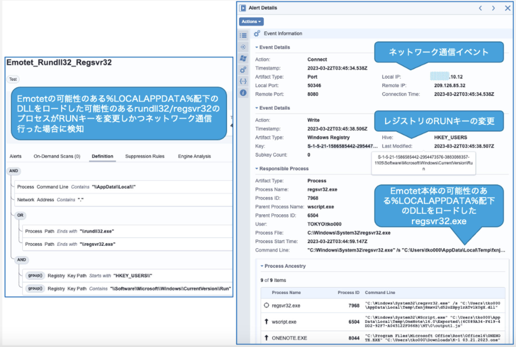Click the Local Port value 50346
The width and height of the screenshot is (516, 347).
click(314, 85)
